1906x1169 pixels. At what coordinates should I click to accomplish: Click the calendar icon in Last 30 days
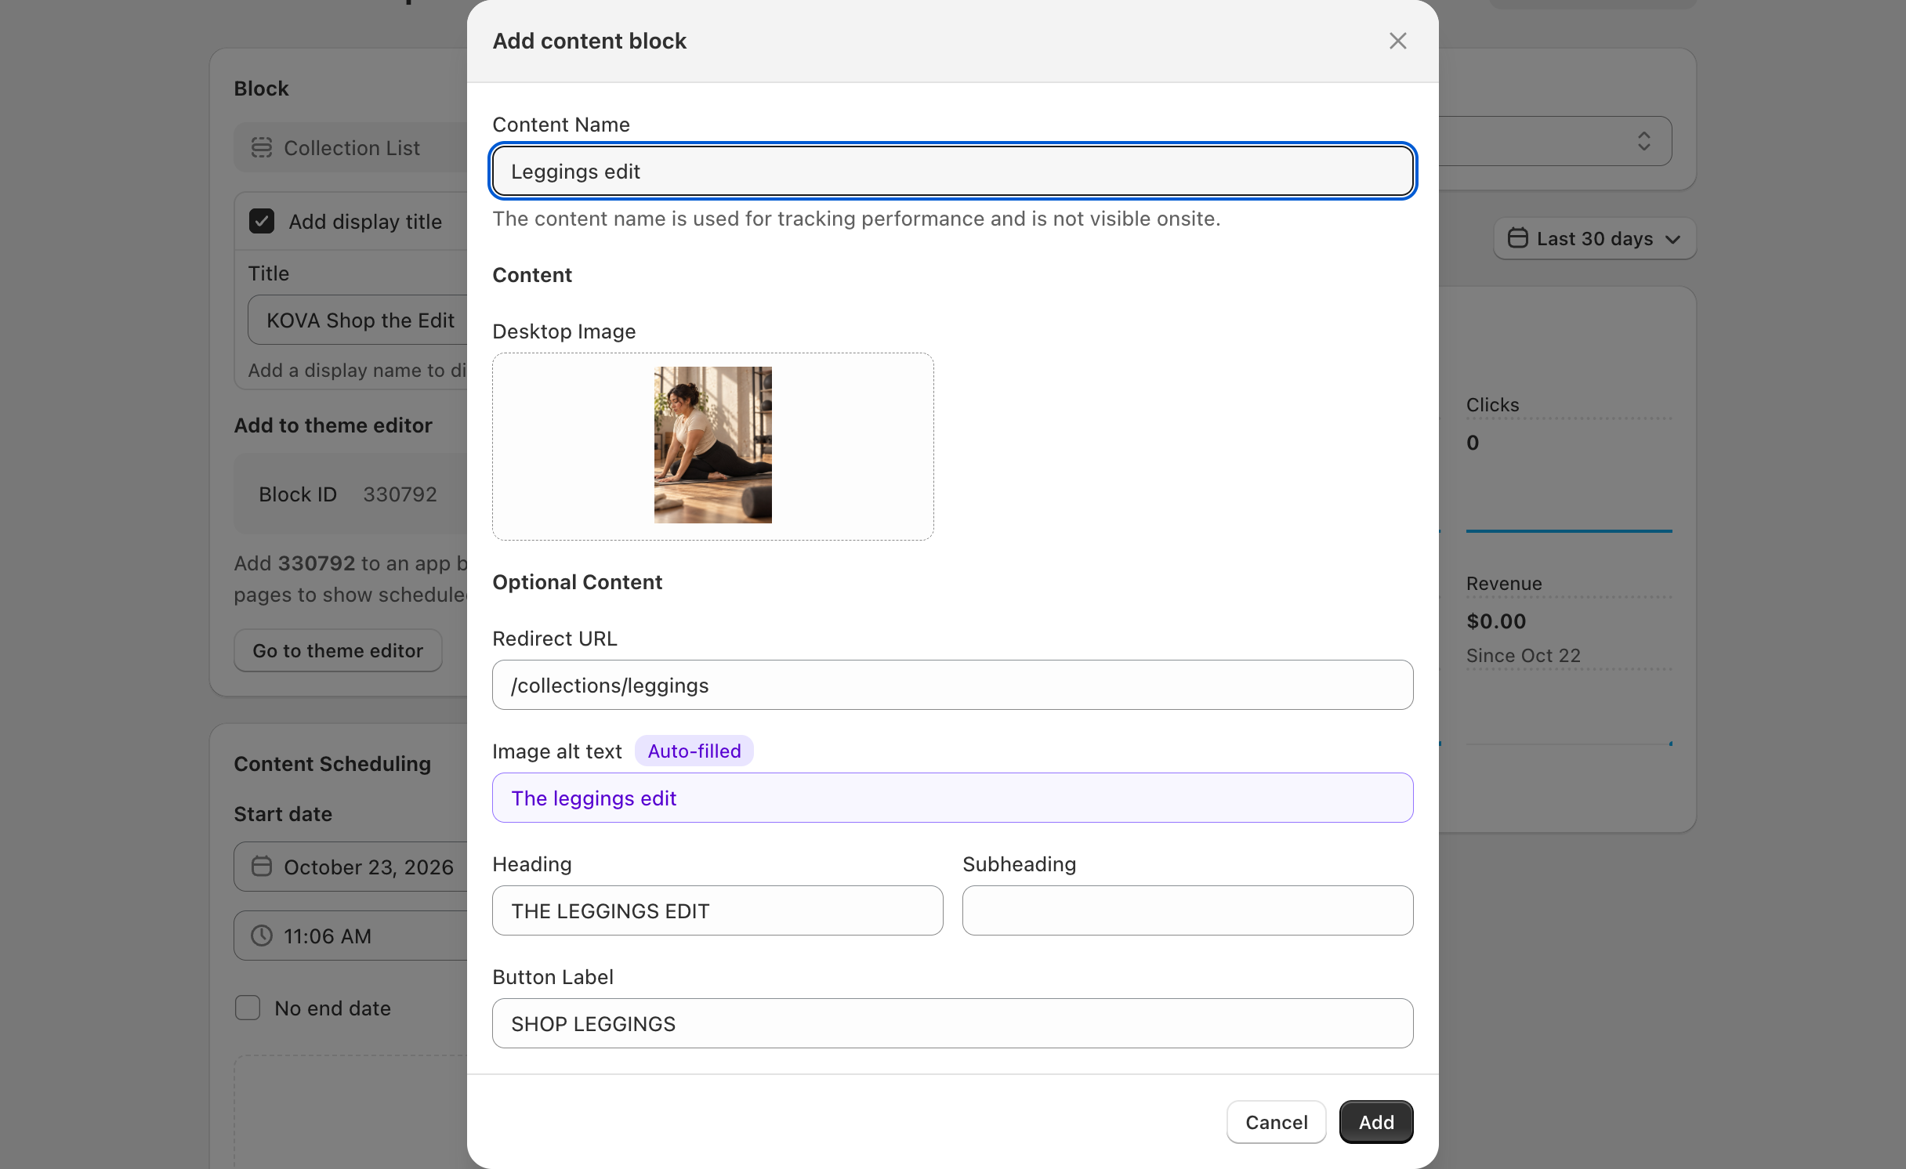tap(1517, 238)
